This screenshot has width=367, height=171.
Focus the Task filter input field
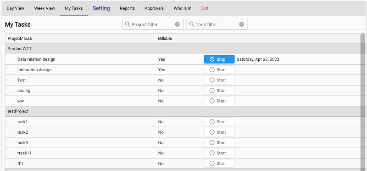click(217, 24)
